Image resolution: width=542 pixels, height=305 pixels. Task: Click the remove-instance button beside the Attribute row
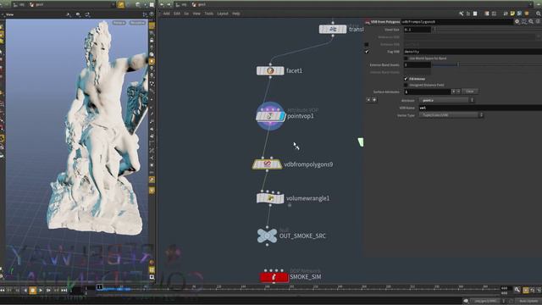coord(368,100)
